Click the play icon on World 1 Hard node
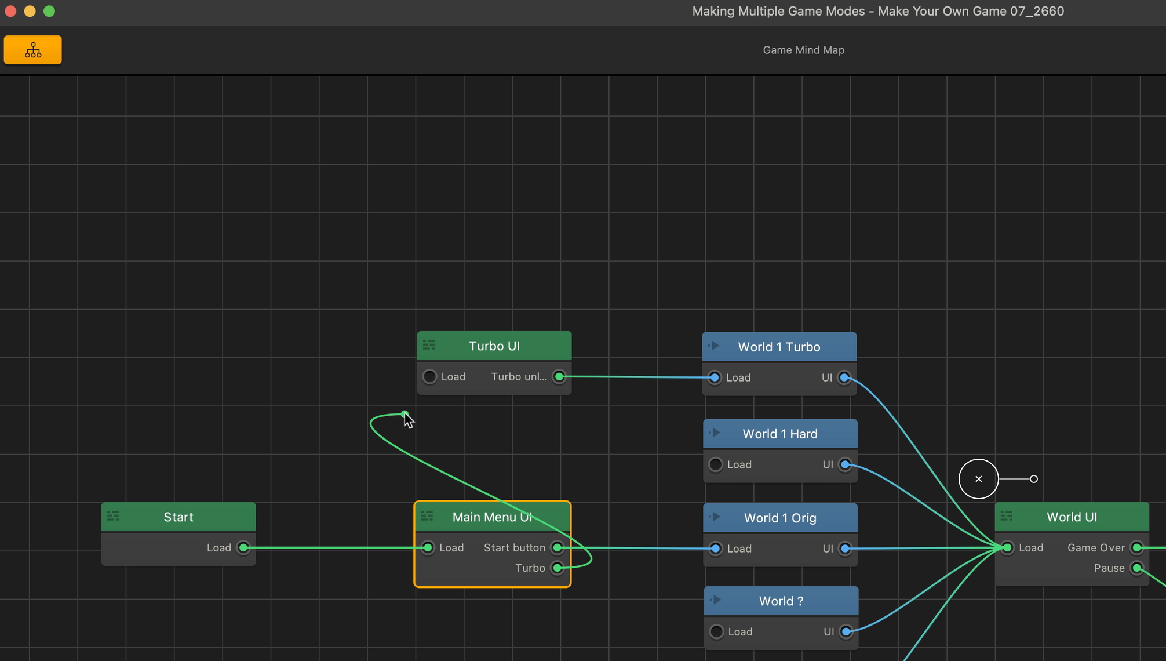Image resolution: width=1166 pixels, height=661 pixels. [x=715, y=433]
